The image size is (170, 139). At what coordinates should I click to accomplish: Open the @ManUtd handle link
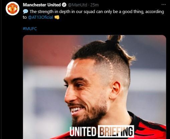pos(77,5)
